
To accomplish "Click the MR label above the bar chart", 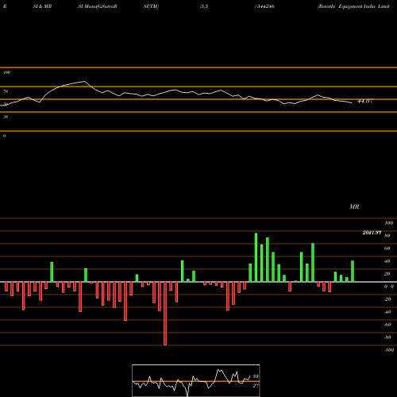I will tap(354, 206).
